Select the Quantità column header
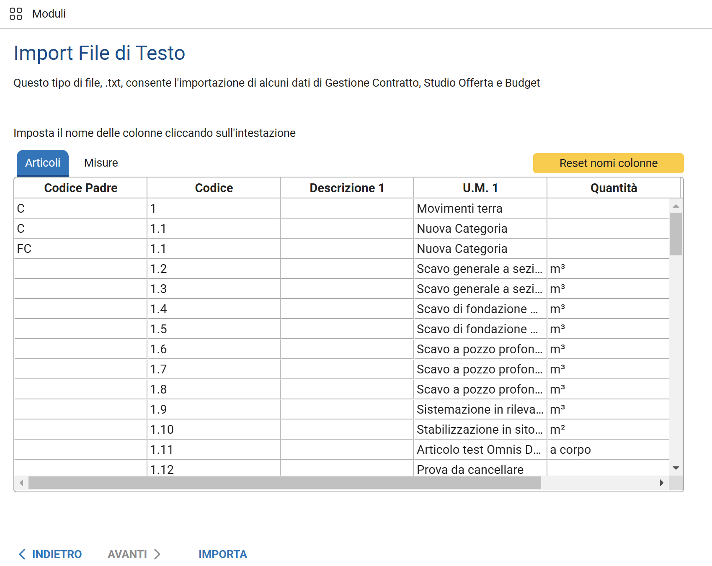 (x=613, y=188)
